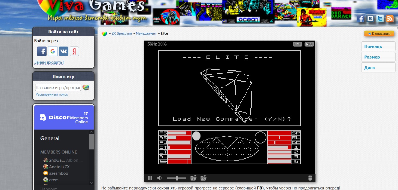Select Discord member azesmbog

click(56, 173)
